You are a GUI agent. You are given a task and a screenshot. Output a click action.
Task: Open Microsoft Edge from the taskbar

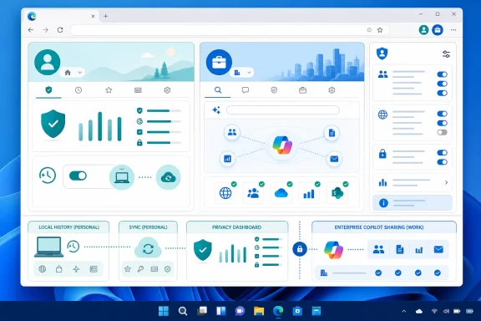(278, 311)
